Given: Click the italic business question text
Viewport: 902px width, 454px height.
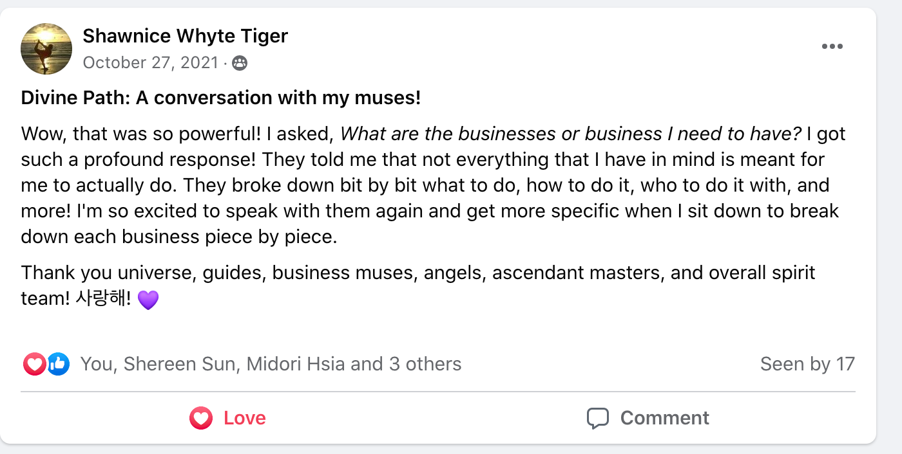Looking at the screenshot, I should click(x=570, y=134).
